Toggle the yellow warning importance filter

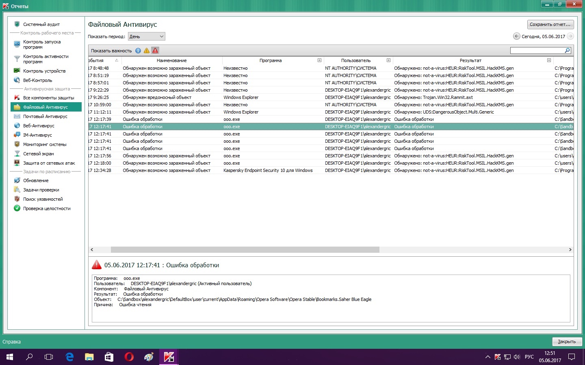147,51
